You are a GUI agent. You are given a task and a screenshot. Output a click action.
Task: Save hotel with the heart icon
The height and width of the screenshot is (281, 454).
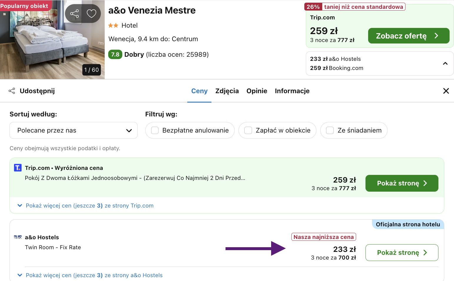91,14
